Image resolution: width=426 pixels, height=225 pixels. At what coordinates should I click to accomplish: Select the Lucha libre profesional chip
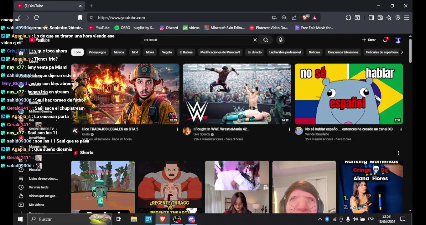coord(285,52)
